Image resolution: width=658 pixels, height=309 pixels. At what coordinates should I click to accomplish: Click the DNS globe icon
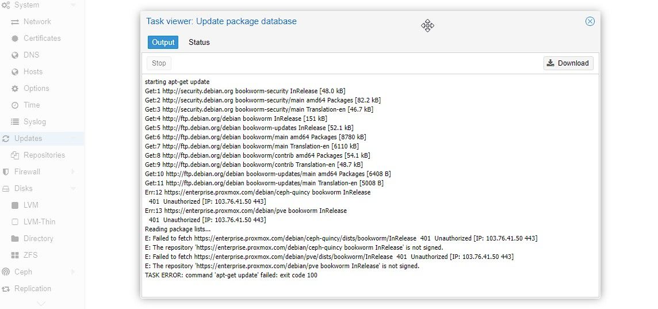point(15,55)
